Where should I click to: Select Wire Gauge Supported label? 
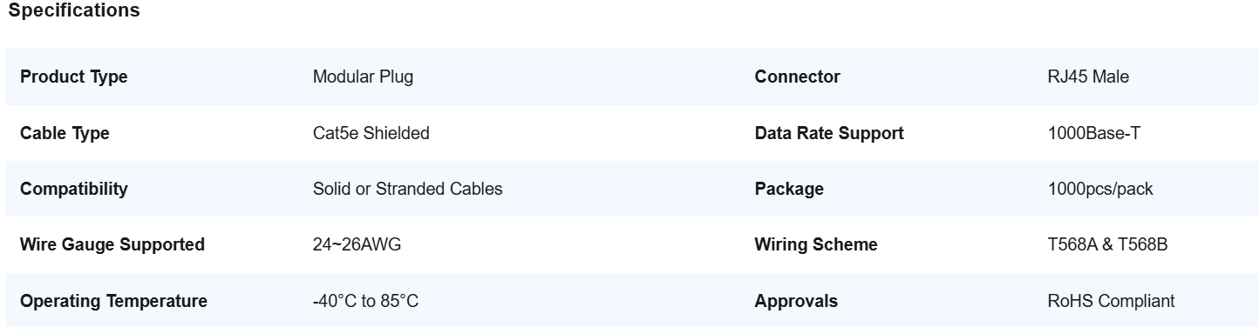point(112,244)
